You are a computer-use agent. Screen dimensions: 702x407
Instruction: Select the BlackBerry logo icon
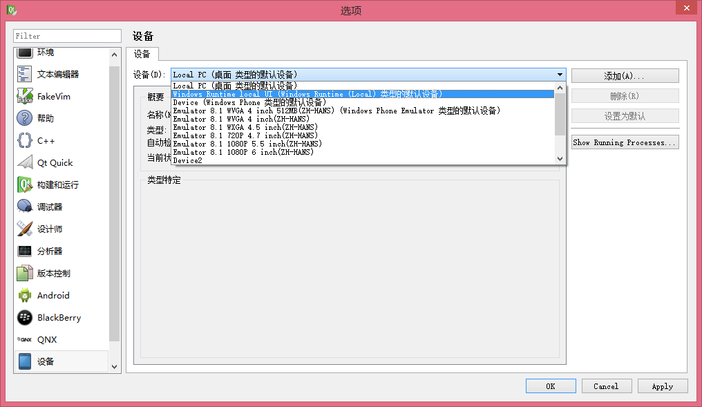[x=25, y=317]
